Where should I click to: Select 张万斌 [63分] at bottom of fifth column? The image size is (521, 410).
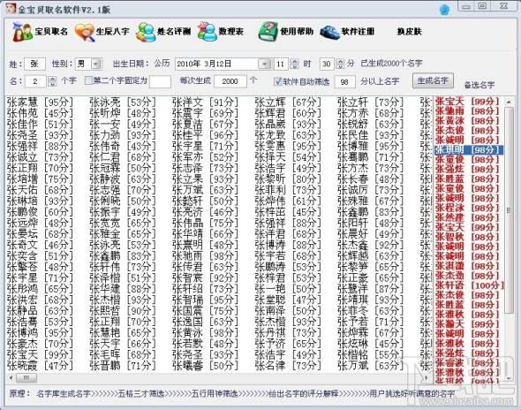pyautogui.click(x=370, y=366)
